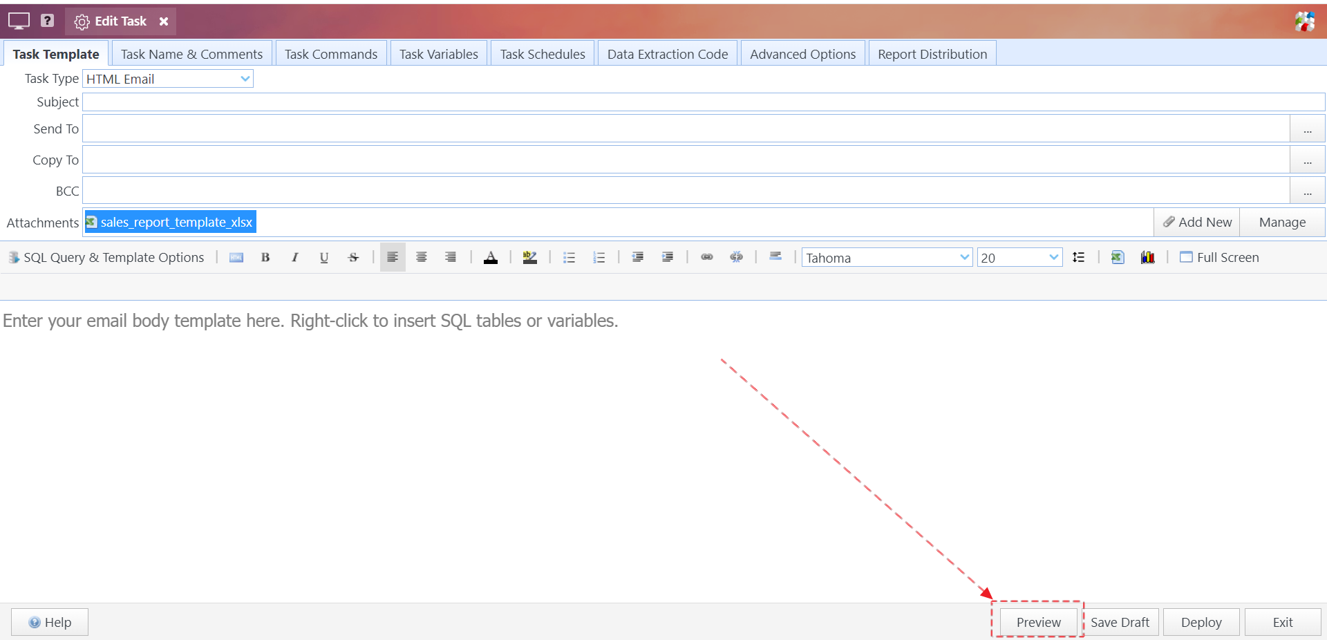Image resolution: width=1327 pixels, height=640 pixels.
Task: Open SQL Query & Template Options
Action: pos(106,257)
